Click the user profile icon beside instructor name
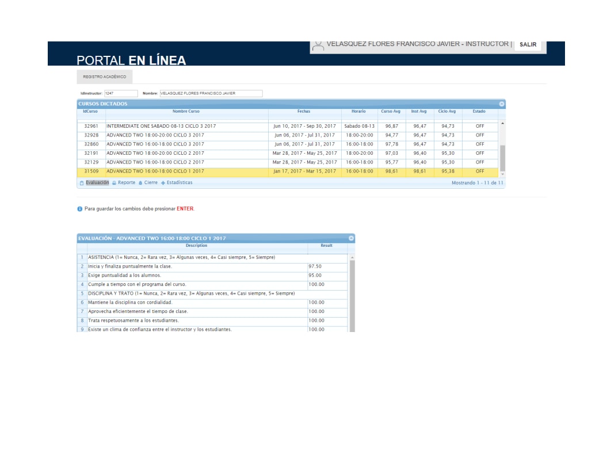The height and width of the screenshot is (469, 607). (x=318, y=45)
